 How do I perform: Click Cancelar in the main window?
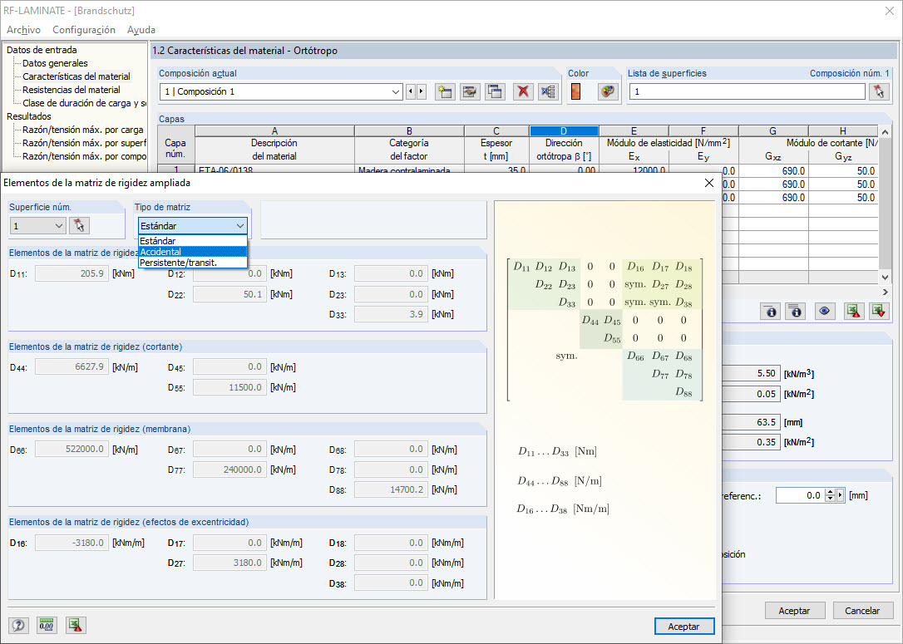click(x=862, y=611)
